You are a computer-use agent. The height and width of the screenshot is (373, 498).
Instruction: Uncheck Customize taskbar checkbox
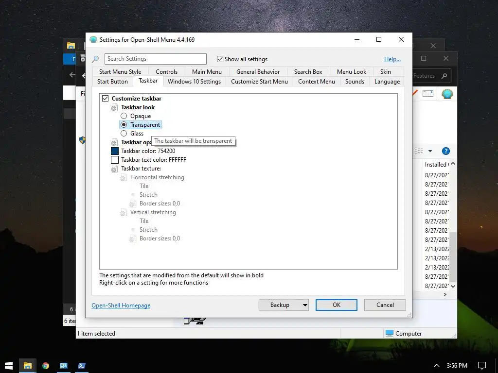106,99
